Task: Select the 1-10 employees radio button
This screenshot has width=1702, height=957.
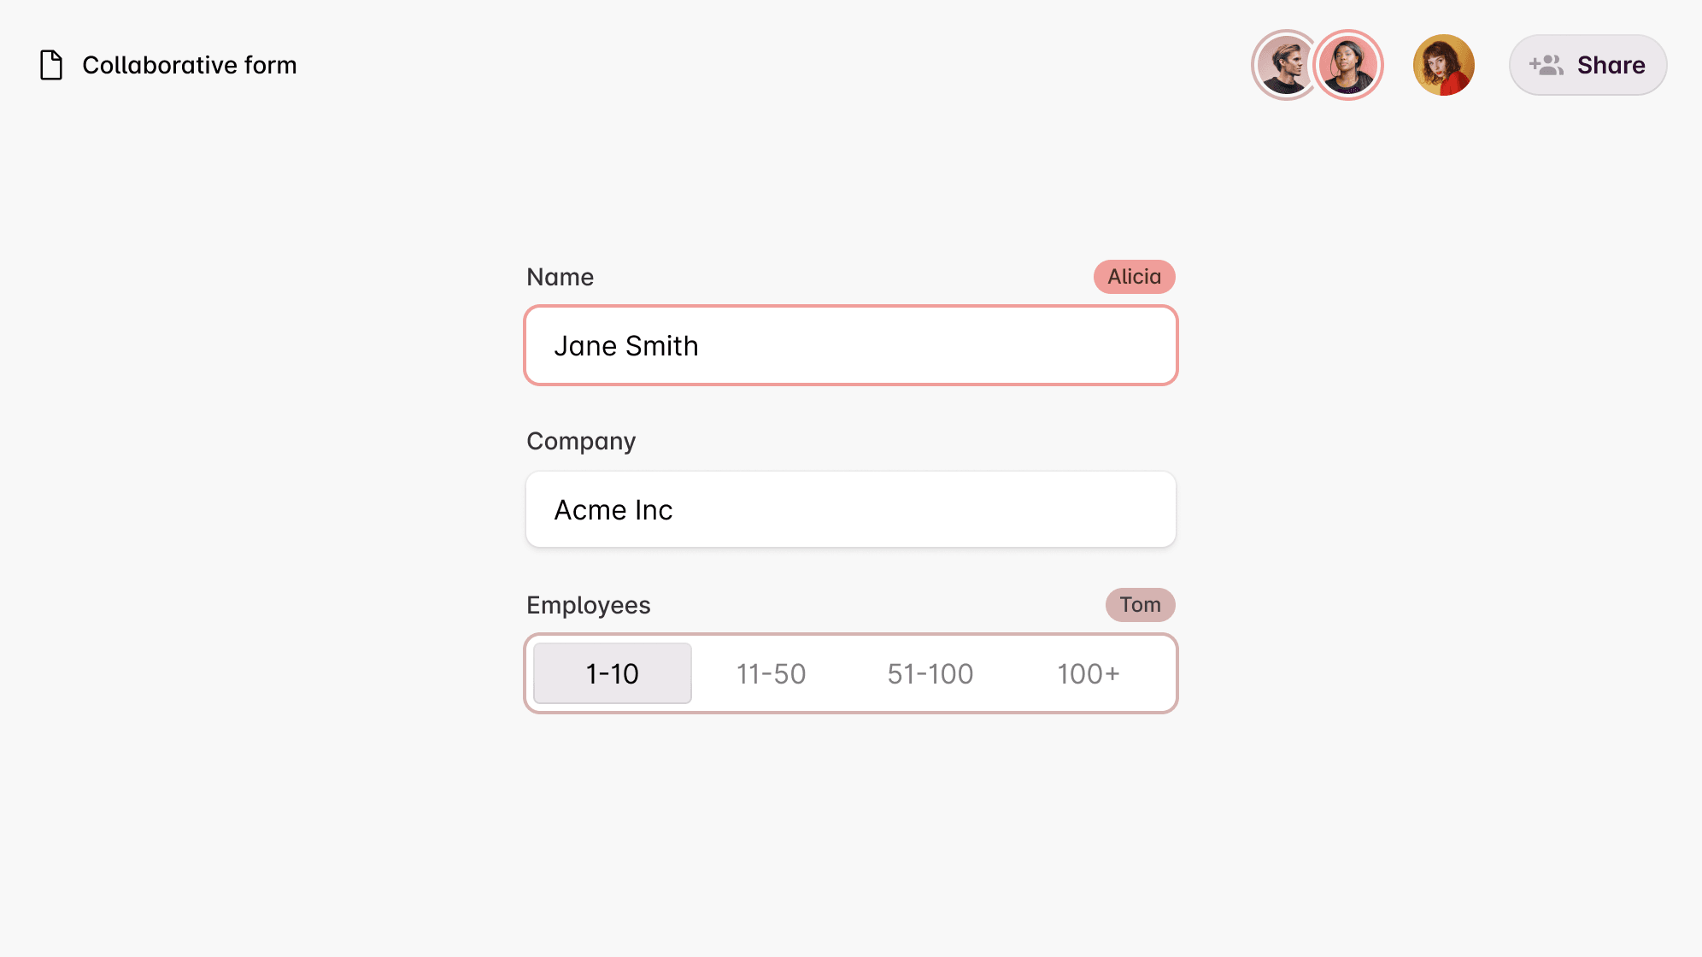Action: pos(612,673)
